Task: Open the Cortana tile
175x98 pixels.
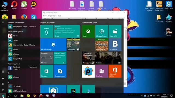Action: [60, 58]
